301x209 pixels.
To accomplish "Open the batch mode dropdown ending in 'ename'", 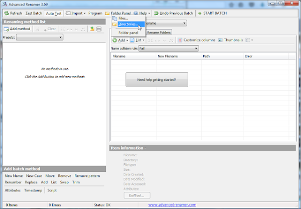I will coord(166,23).
